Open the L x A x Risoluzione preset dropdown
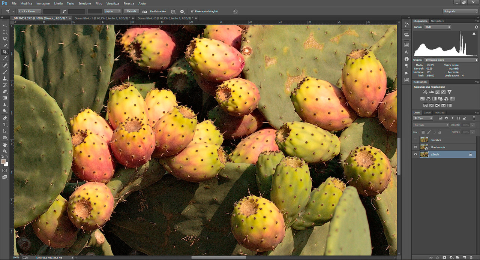 click(x=30, y=11)
